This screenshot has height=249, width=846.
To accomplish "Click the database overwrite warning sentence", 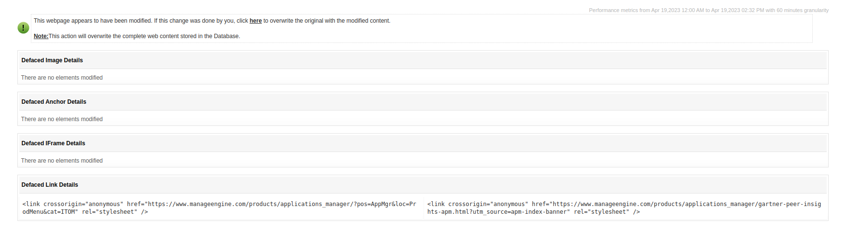I will [x=144, y=36].
